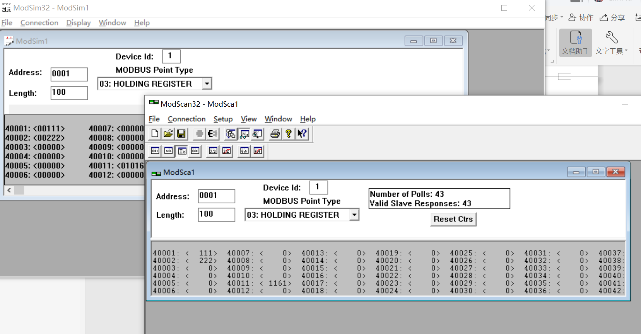
Task: Minimize the ModSim1 child window
Action: click(414, 41)
